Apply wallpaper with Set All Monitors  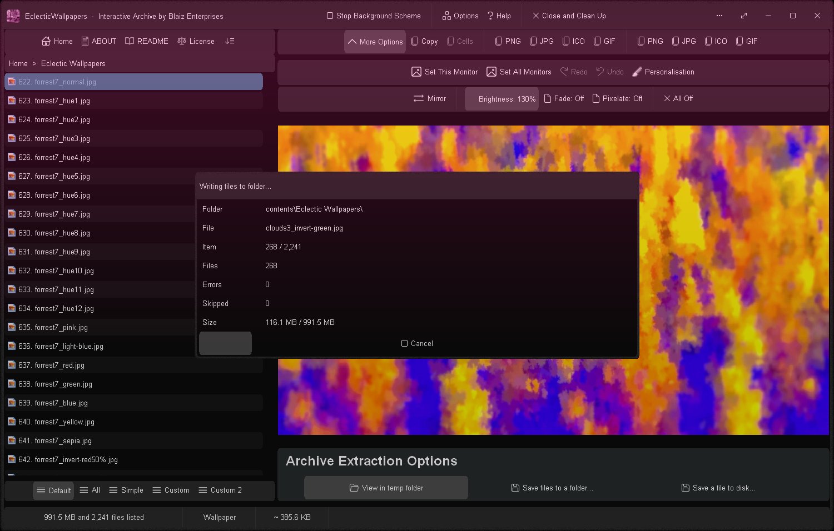coord(519,72)
